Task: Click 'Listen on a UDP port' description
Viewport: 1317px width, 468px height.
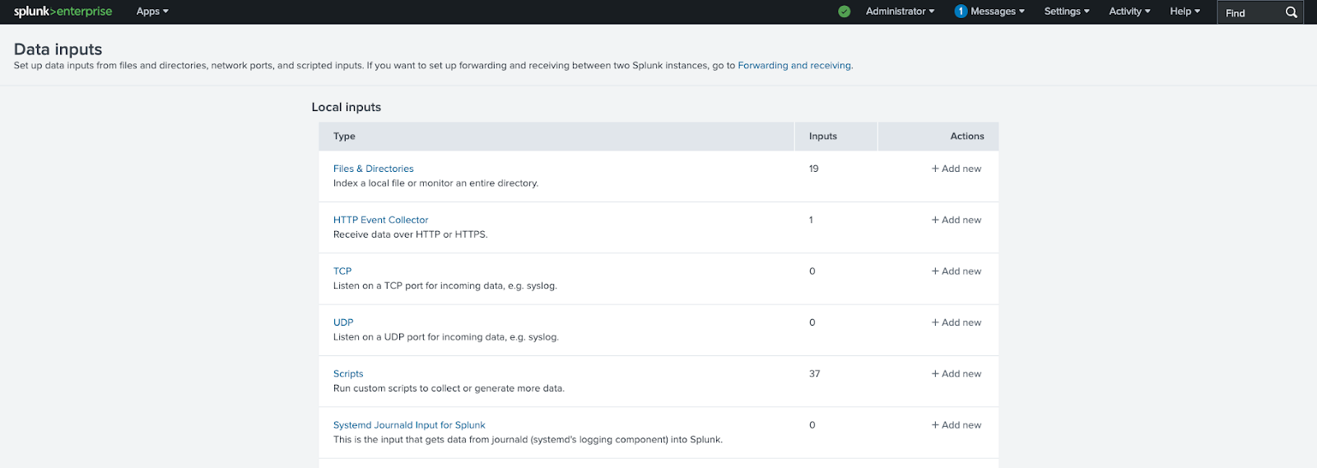Action: (445, 337)
